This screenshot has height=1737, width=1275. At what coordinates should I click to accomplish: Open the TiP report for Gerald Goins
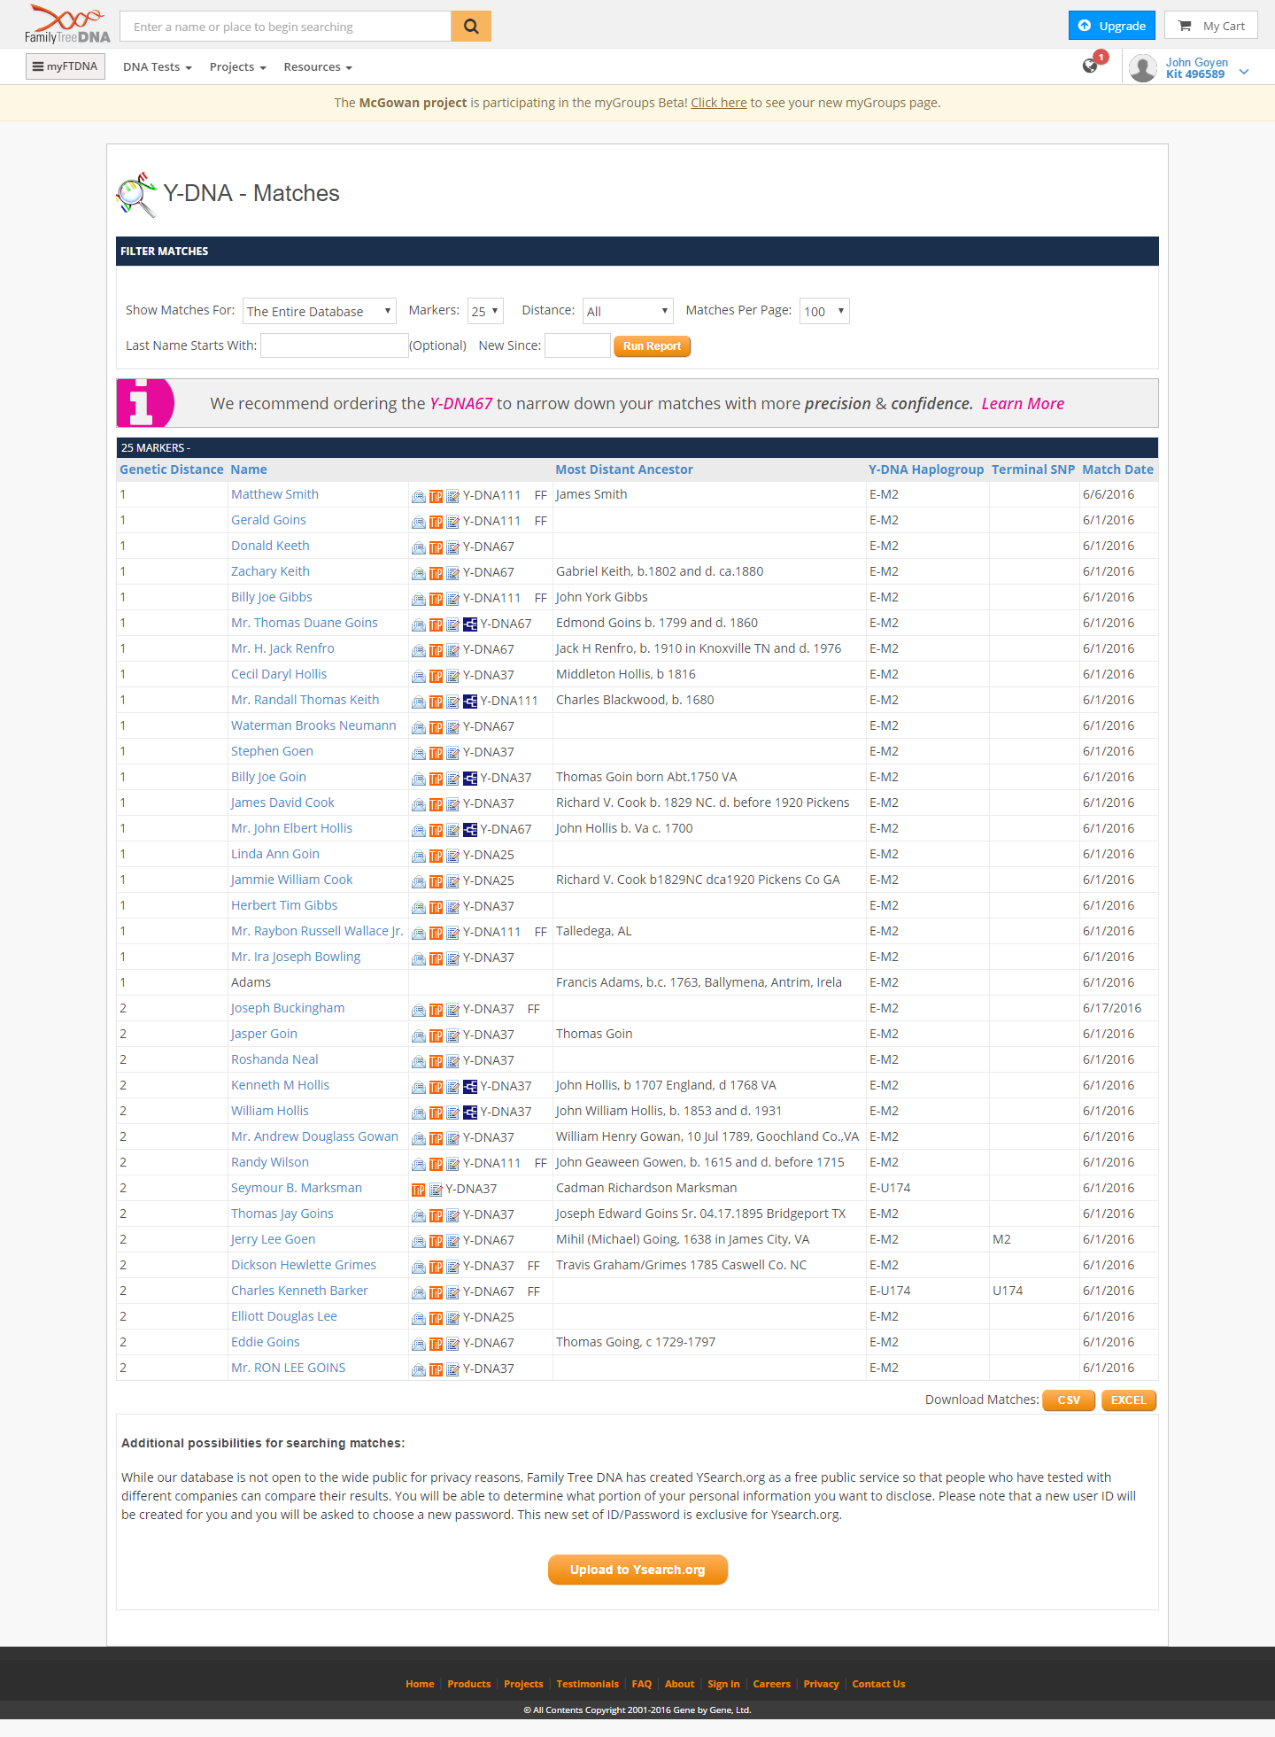[x=436, y=522]
